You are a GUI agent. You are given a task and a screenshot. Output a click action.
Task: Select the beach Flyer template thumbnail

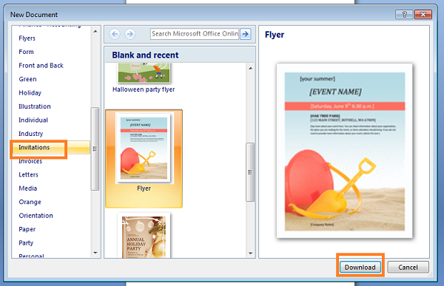pos(144,159)
